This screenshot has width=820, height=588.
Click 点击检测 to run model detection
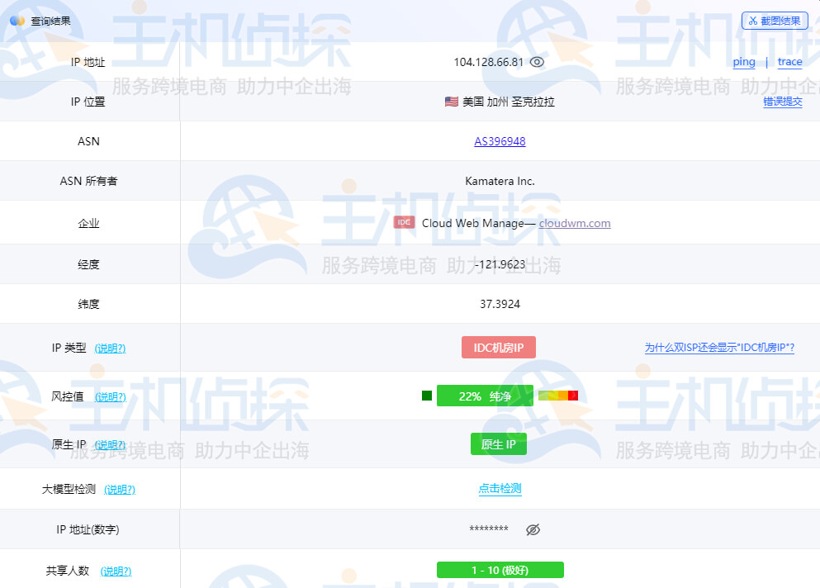(500, 488)
